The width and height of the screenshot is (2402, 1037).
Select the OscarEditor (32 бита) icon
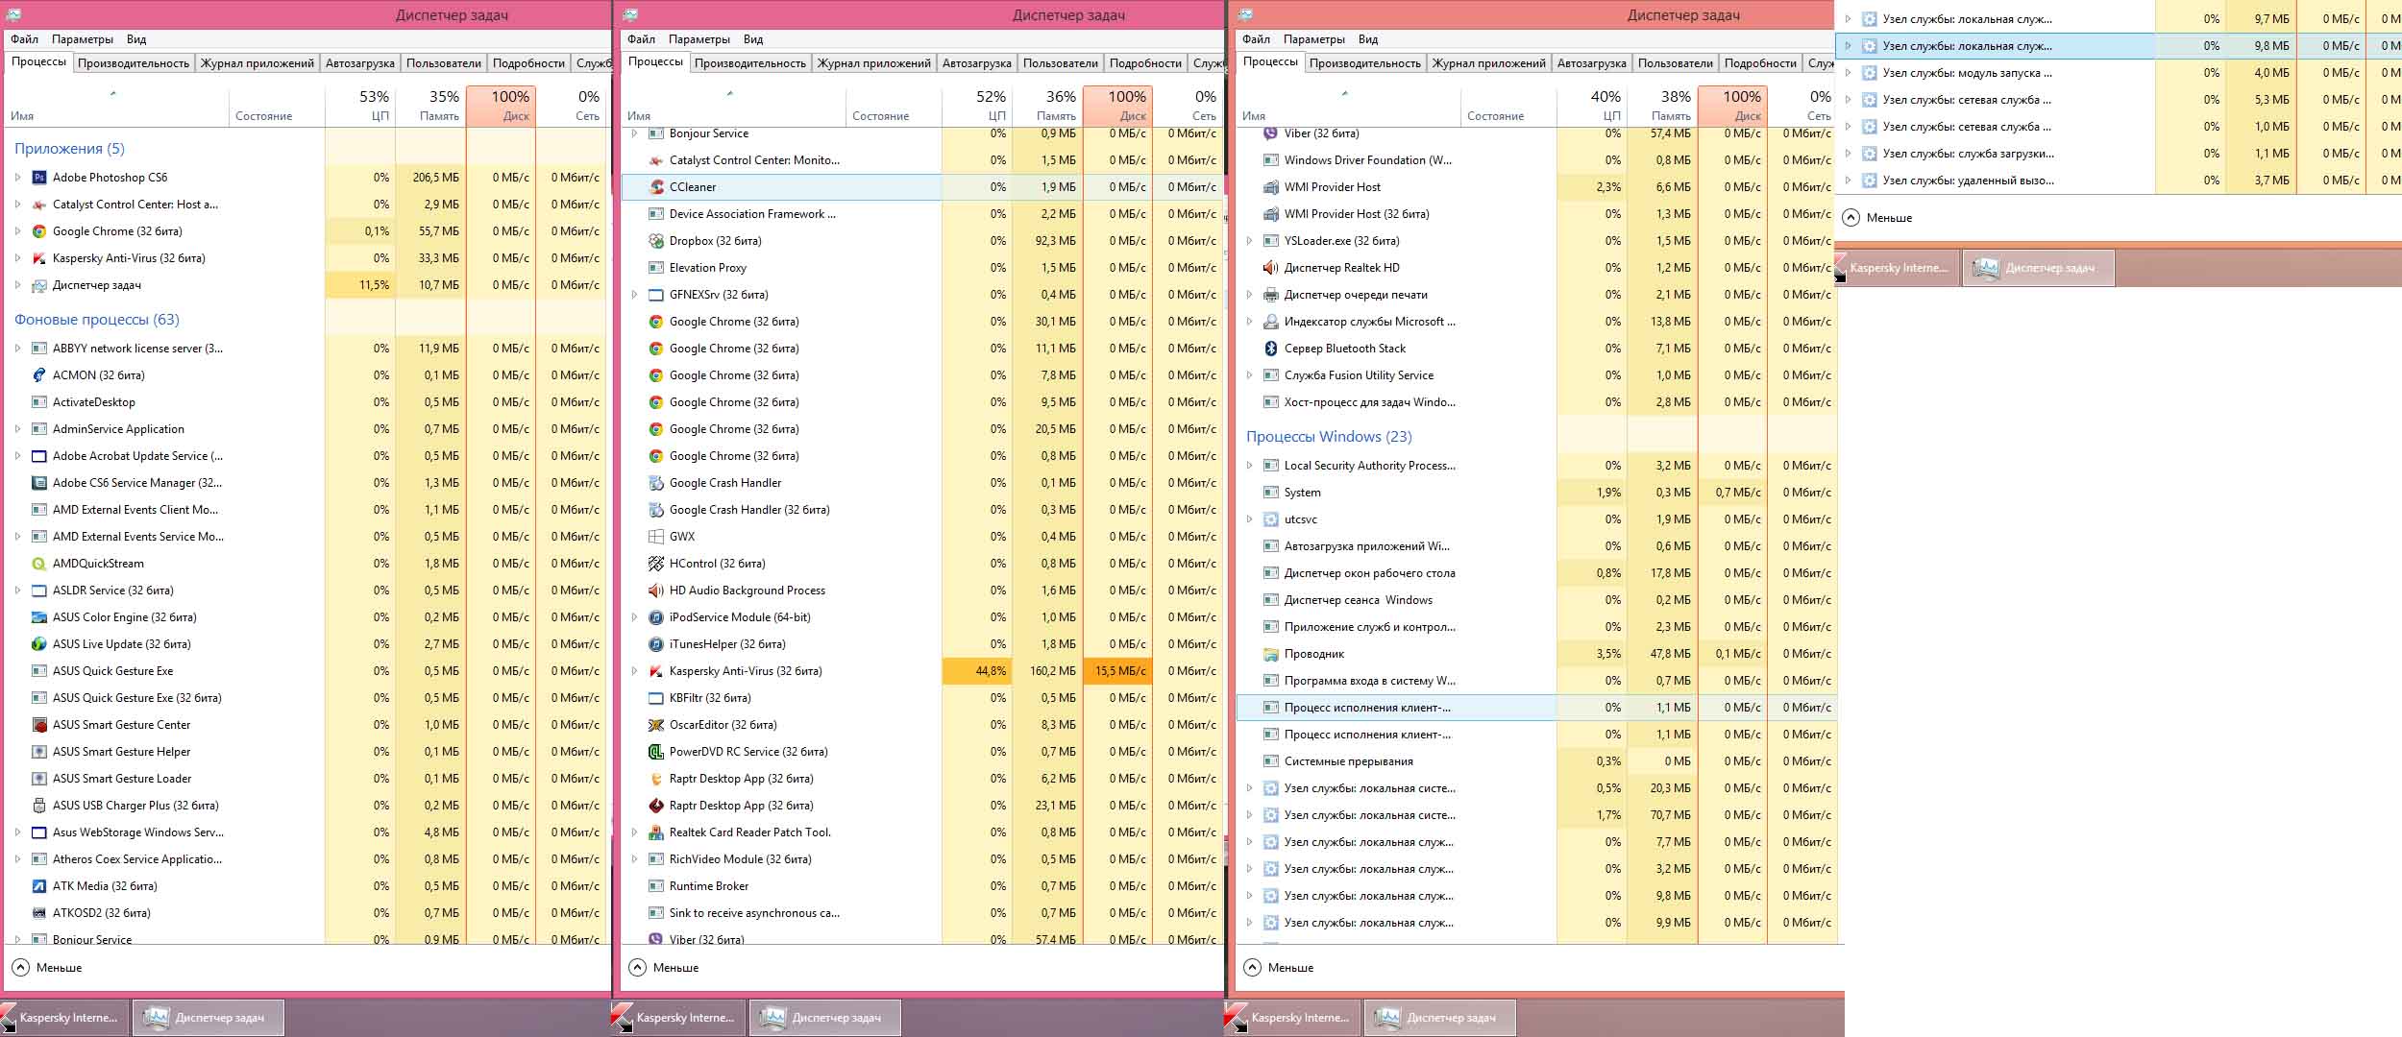pyautogui.click(x=656, y=725)
